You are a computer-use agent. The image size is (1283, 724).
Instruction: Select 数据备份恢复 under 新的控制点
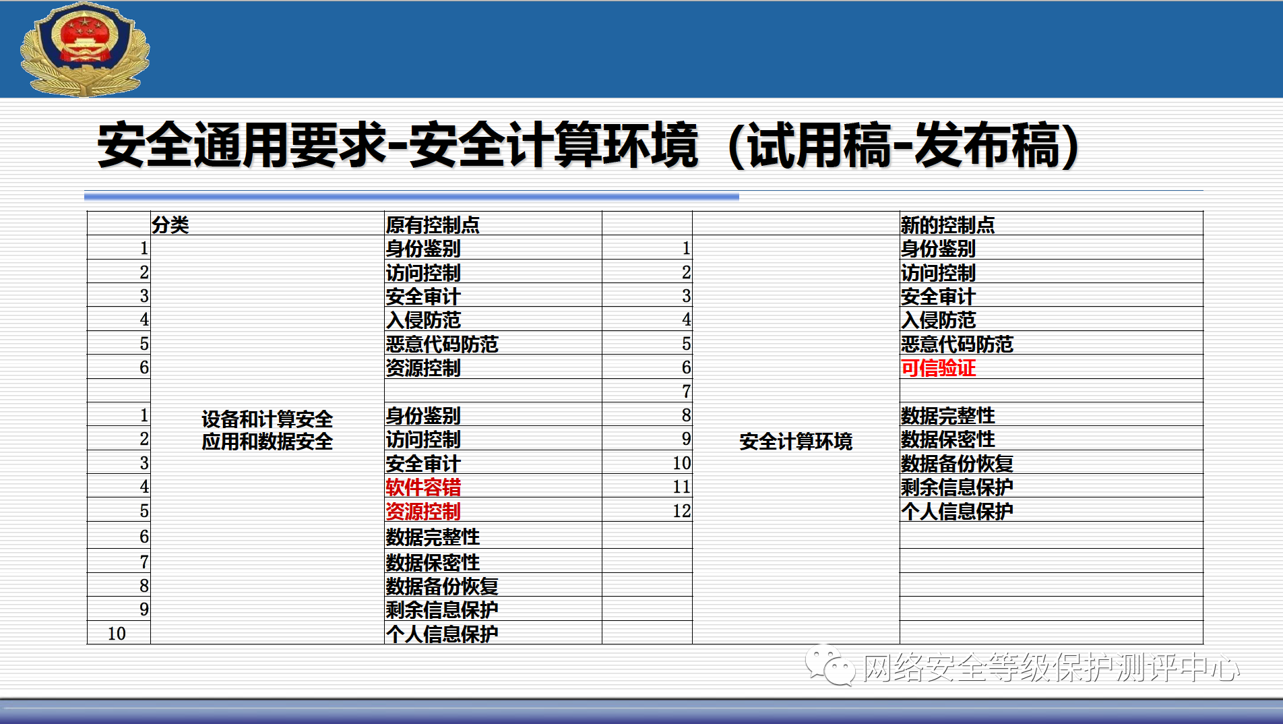point(957,463)
